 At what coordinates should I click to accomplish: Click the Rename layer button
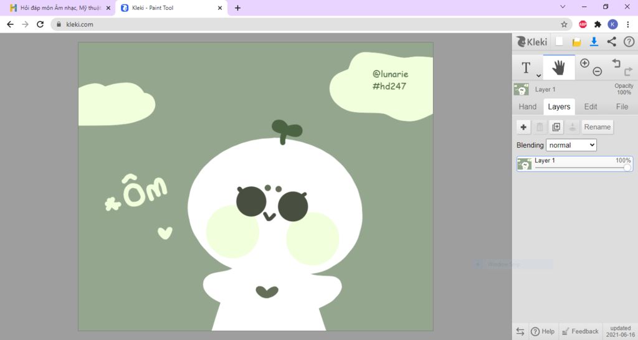click(x=597, y=127)
